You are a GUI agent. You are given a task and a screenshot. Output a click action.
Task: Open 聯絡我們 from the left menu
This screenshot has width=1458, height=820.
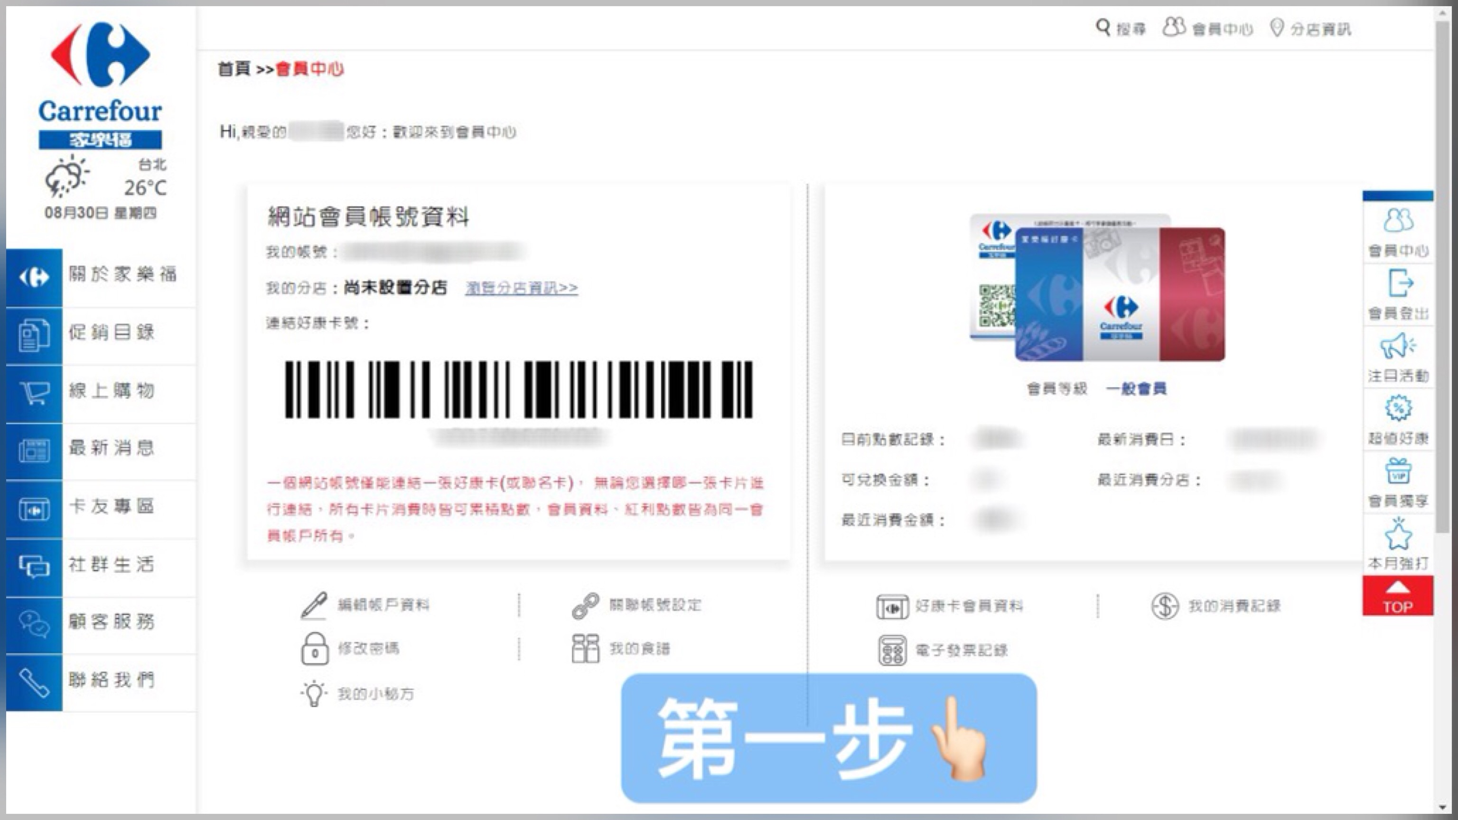tap(111, 680)
